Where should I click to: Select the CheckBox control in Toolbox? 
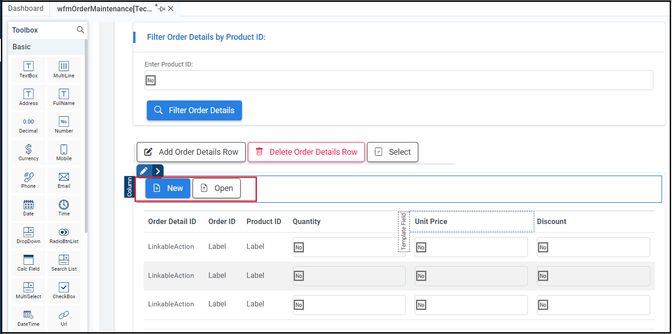[64, 290]
